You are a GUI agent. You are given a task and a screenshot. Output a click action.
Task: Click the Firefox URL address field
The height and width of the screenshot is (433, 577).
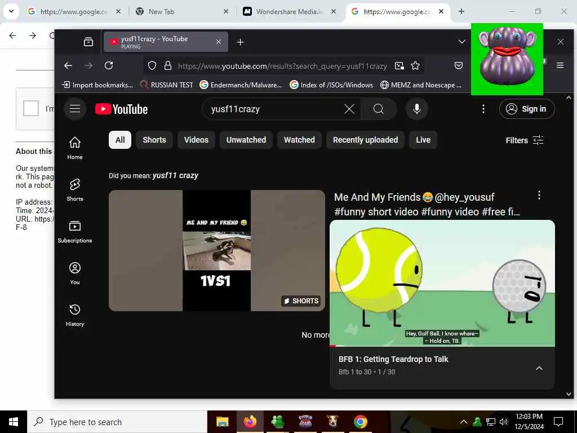(282, 66)
